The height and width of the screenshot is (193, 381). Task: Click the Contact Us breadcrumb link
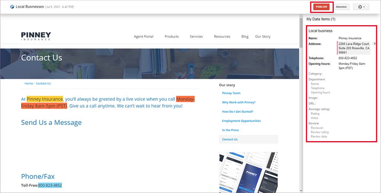coord(43,83)
